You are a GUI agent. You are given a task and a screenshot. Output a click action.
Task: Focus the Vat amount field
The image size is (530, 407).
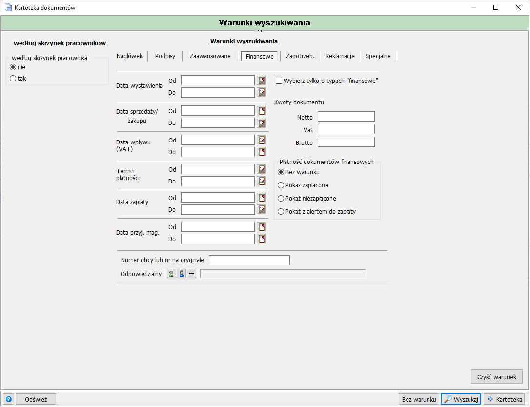point(346,129)
